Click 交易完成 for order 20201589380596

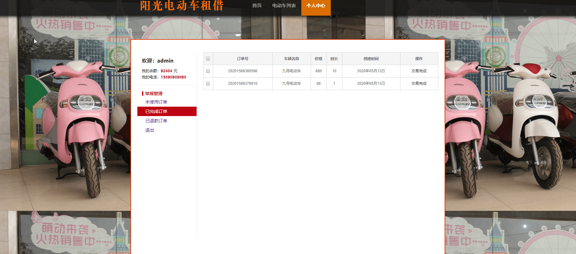(419, 71)
